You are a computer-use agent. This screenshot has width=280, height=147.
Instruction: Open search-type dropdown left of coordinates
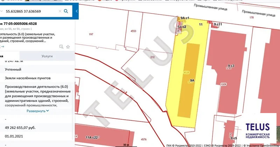pyautogui.click(x=1, y=11)
